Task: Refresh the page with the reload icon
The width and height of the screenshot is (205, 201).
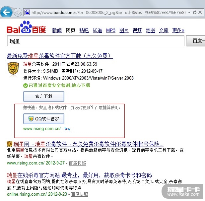Action: point(195,12)
